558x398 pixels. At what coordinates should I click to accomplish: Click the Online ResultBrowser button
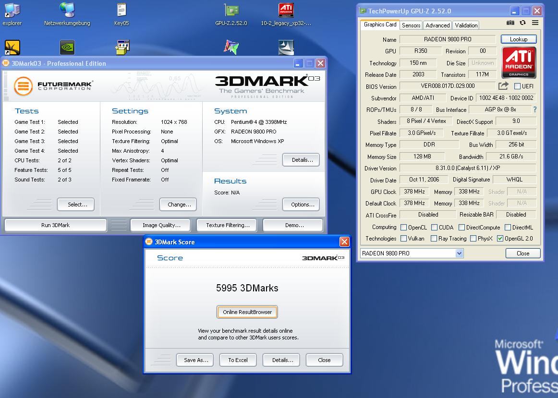pos(247,312)
